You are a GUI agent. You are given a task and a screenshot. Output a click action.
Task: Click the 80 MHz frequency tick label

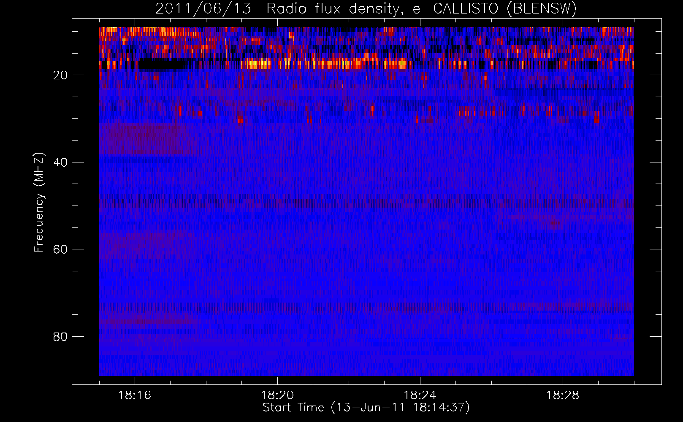[x=61, y=337]
